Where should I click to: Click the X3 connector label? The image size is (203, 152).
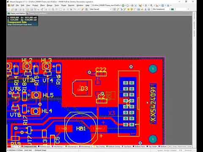(x=112, y=113)
